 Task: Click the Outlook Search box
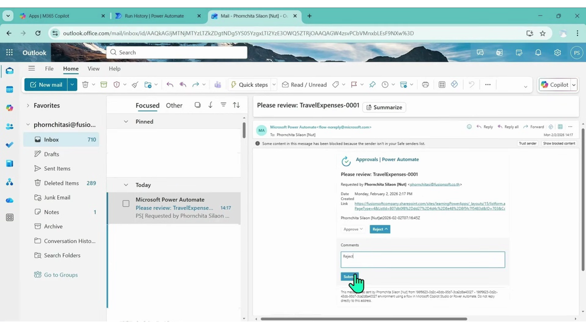[x=177, y=53]
